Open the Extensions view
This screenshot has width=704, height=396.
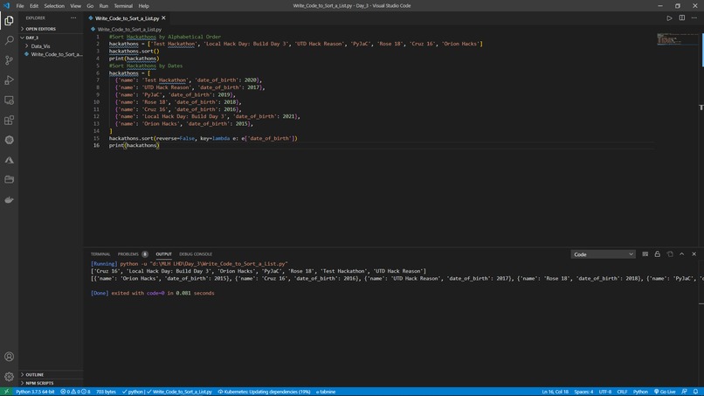coord(9,120)
